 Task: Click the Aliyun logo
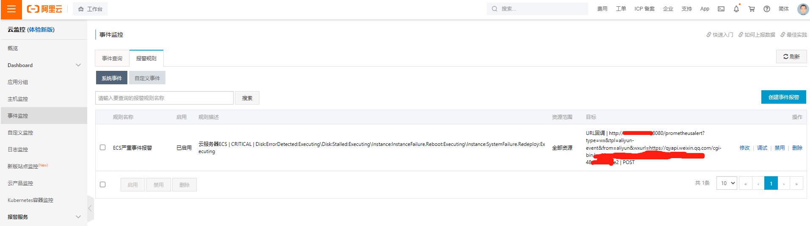click(x=44, y=9)
